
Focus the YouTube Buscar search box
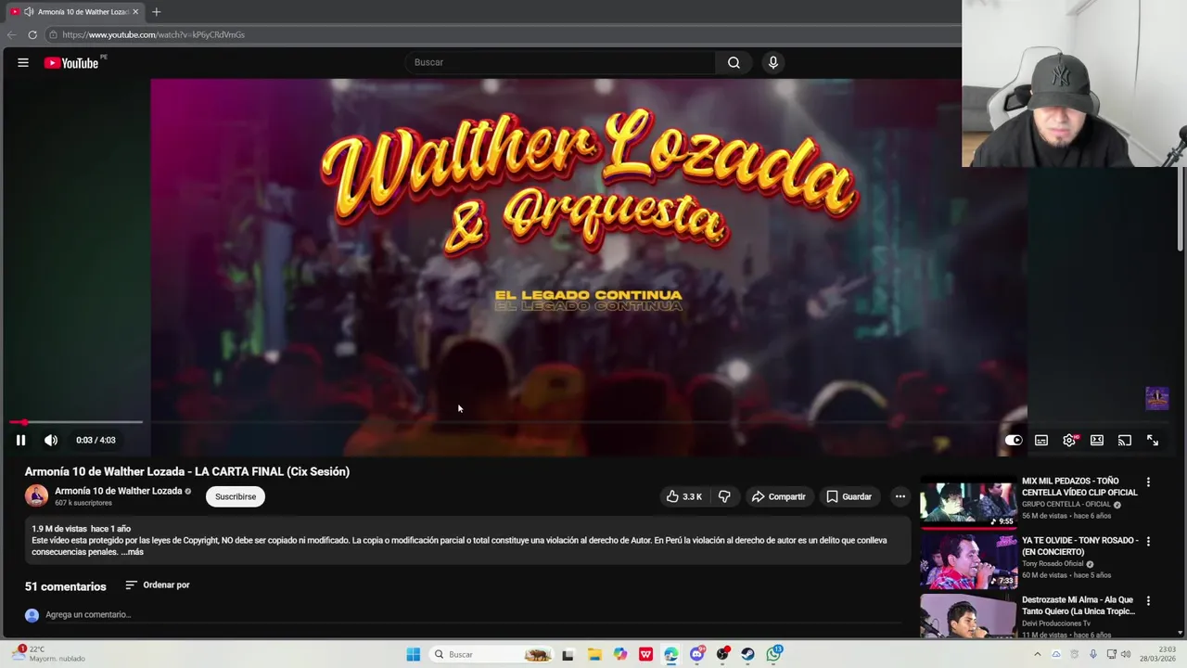pyautogui.click(x=560, y=62)
